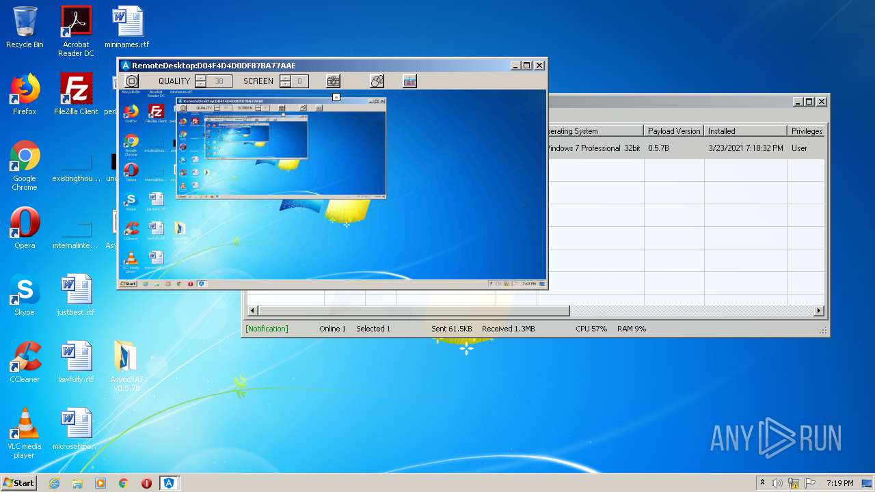Toggle mouse control icon in RemoteDesktop toolbar
Viewport: 875px width, 492px height.
(x=377, y=81)
